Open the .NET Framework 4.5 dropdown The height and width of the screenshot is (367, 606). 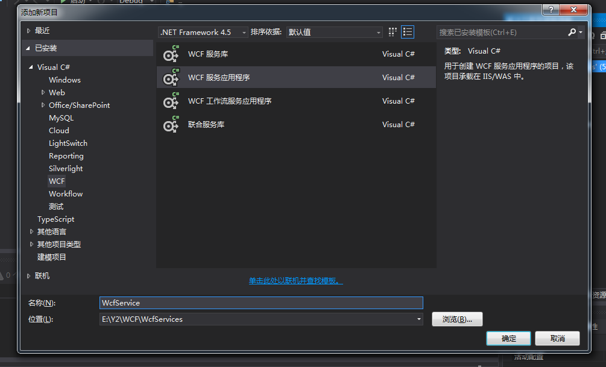(203, 32)
